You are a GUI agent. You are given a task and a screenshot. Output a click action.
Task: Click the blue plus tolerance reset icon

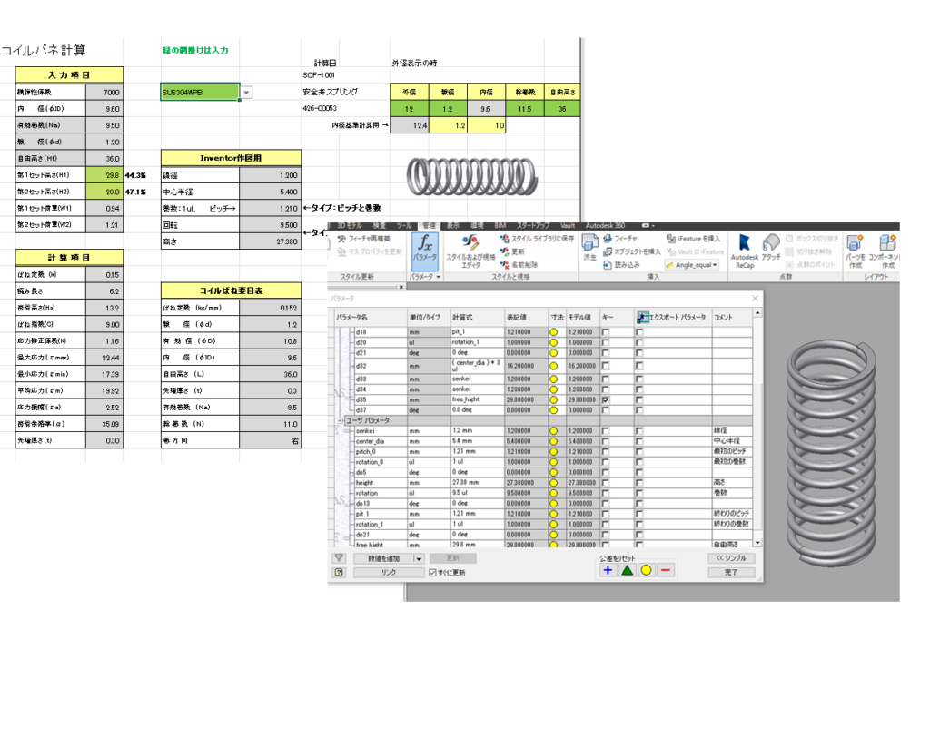[608, 570]
